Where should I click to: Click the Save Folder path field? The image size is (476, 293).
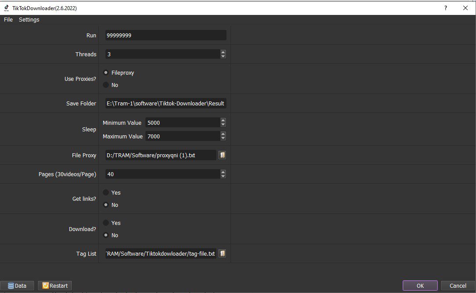click(x=166, y=103)
